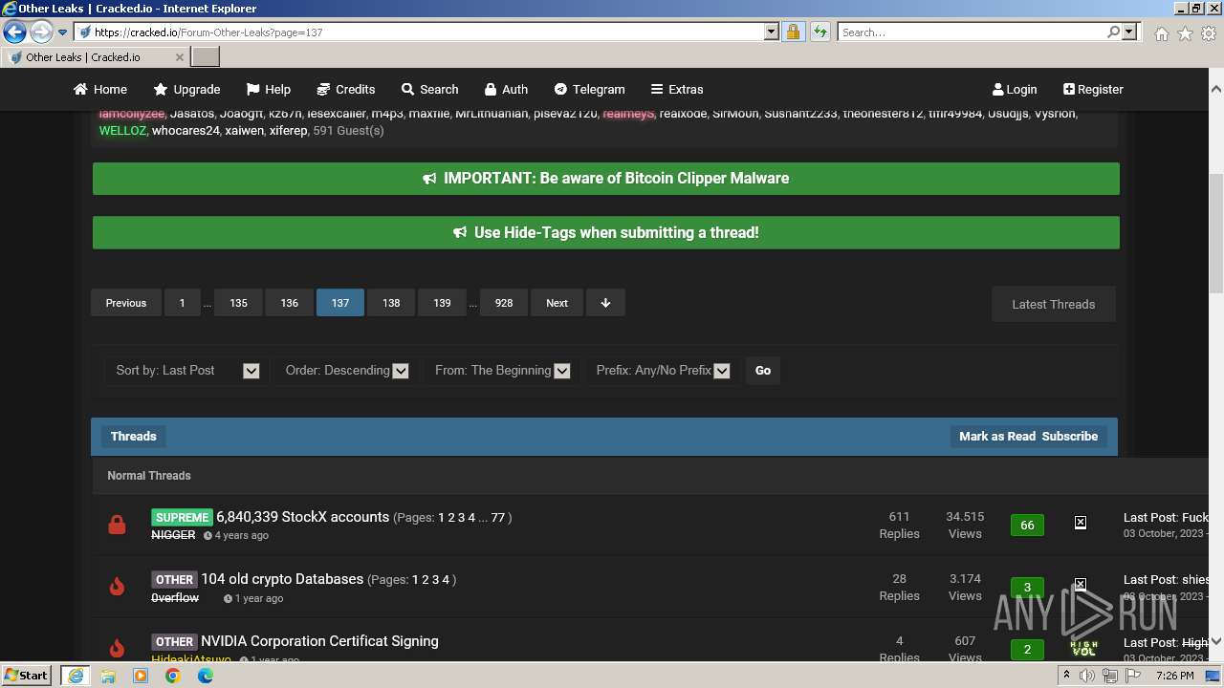The width and height of the screenshot is (1224, 688).
Task: Click the volume icon in system tray
Action: tap(1087, 676)
